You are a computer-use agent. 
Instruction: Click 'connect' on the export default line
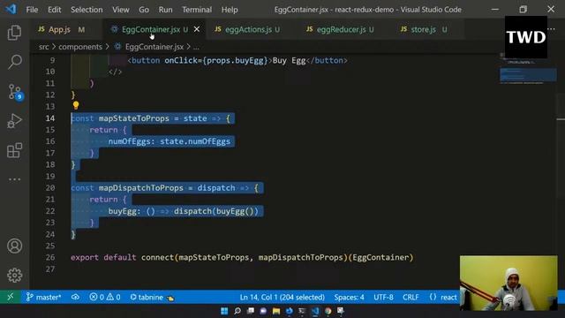click(x=157, y=257)
